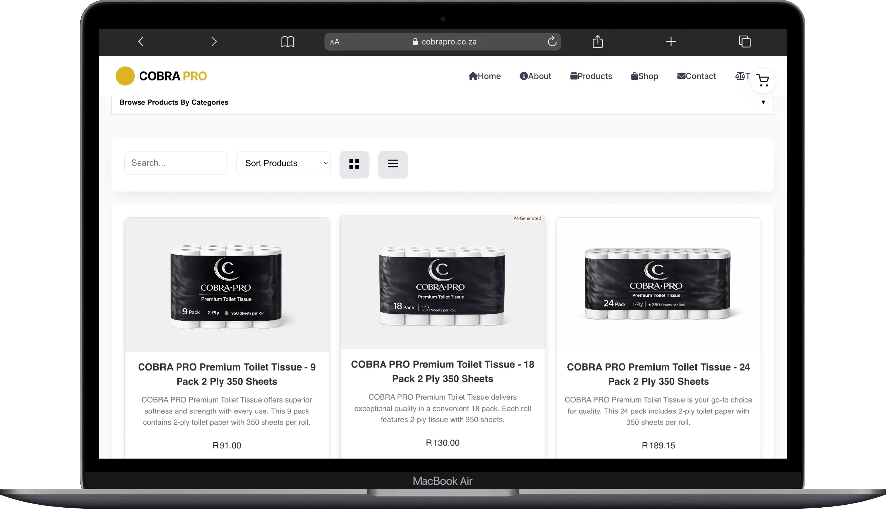Switch to list view layout

(x=393, y=164)
